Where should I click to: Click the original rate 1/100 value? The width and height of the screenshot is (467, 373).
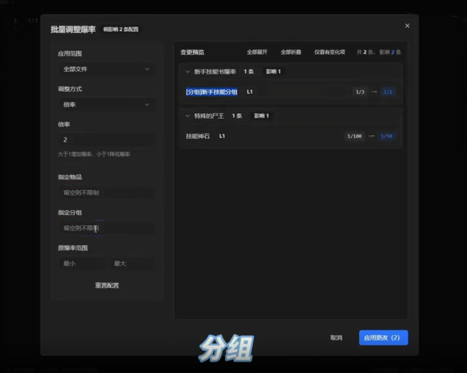pos(354,136)
